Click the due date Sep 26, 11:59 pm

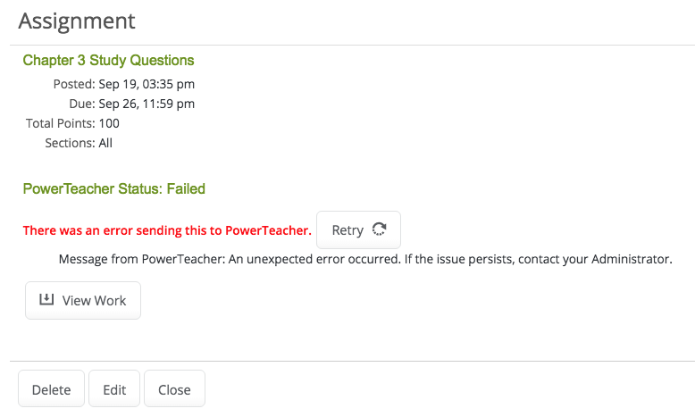(x=147, y=104)
